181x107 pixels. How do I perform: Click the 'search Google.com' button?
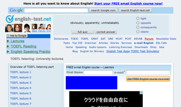click(x=103, y=10)
